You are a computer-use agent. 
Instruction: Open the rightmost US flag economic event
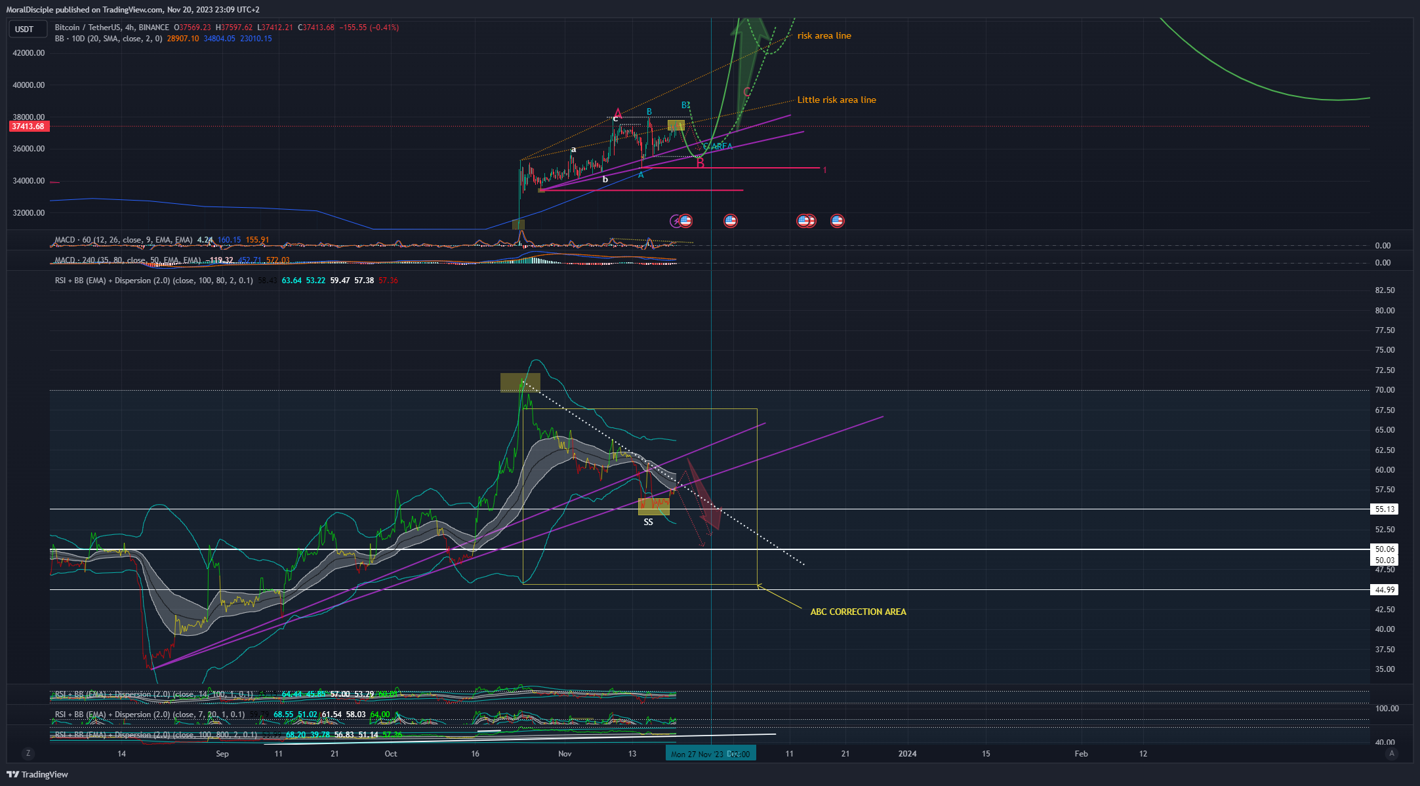(837, 221)
